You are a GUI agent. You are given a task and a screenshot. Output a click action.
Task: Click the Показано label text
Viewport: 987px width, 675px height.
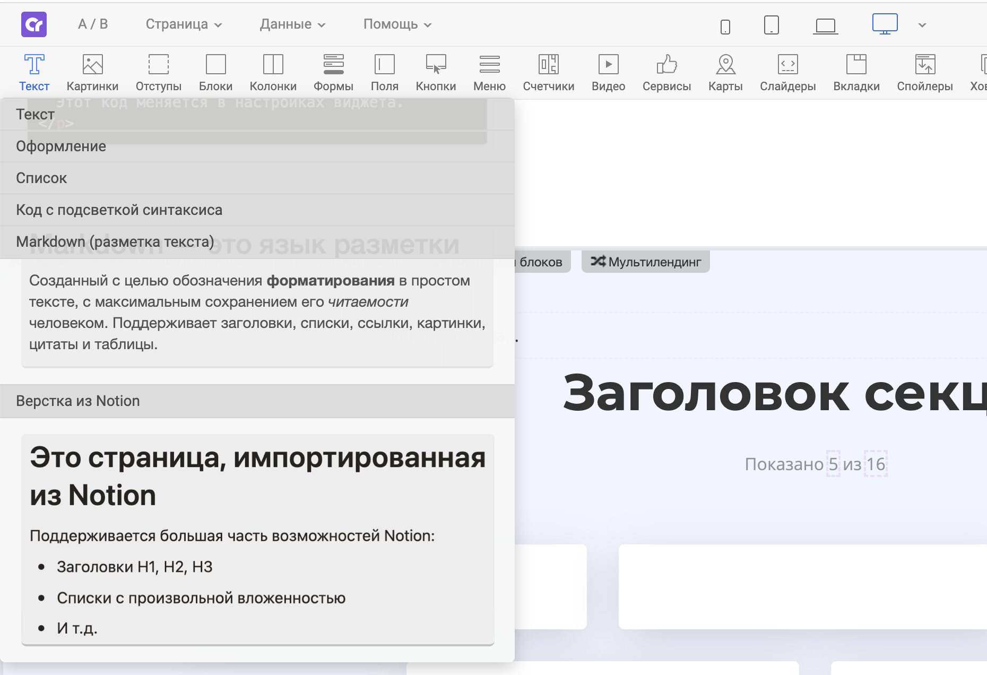coord(784,464)
